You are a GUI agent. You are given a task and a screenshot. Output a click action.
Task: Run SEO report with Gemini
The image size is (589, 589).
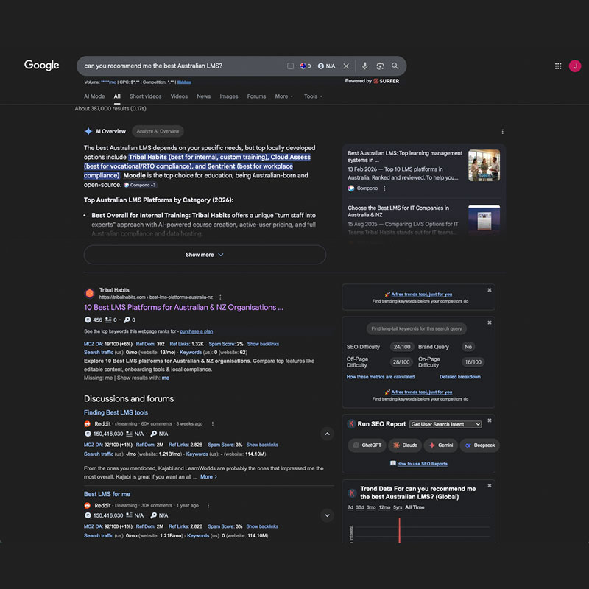[x=441, y=445]
